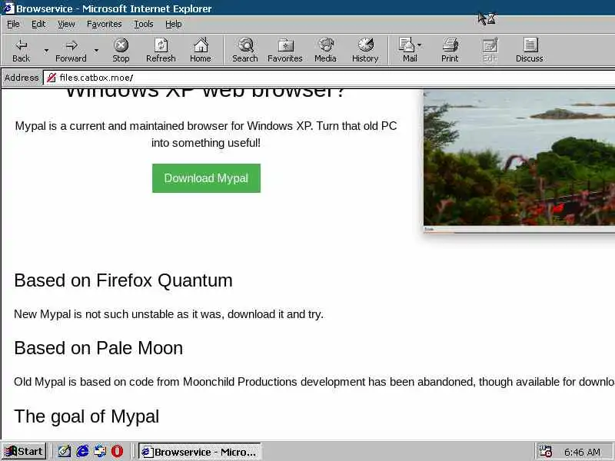615x461 pixels.
Task: Print the page with Print button
Action: coord(450,50)
